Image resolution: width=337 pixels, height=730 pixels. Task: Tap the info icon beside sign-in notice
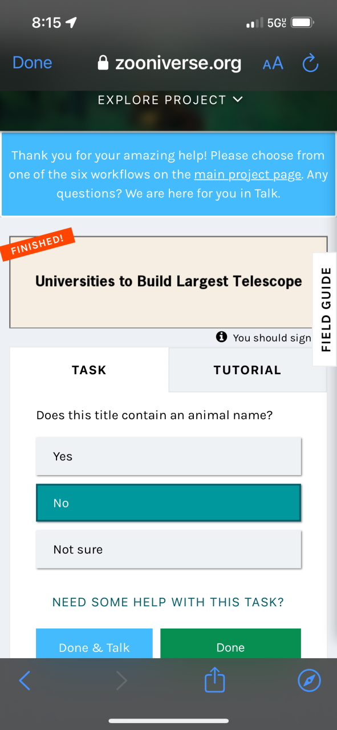pyautogui.click(x=222, y=337)
